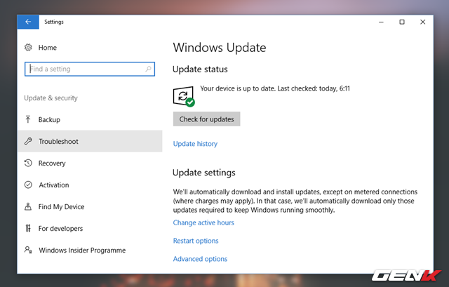
Task: Click the 'Update & security' category label
Action: pos(51,98)
